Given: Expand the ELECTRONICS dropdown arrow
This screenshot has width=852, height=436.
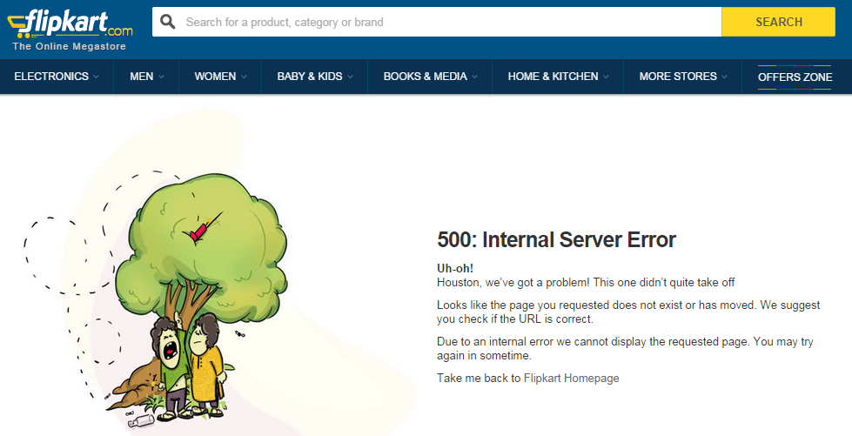Looking at the screenshot, I should pos(97,77).
